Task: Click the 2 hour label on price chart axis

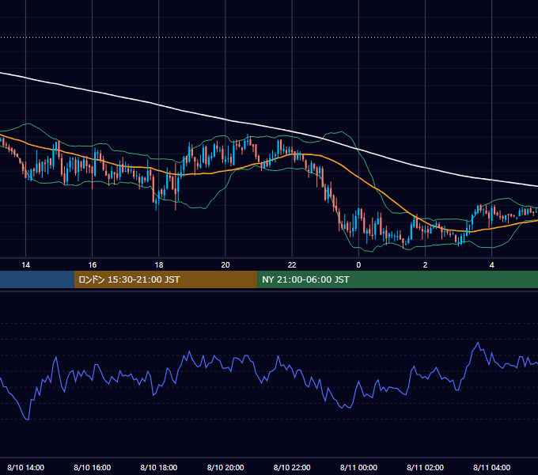Action: click(x=425, y=265)
